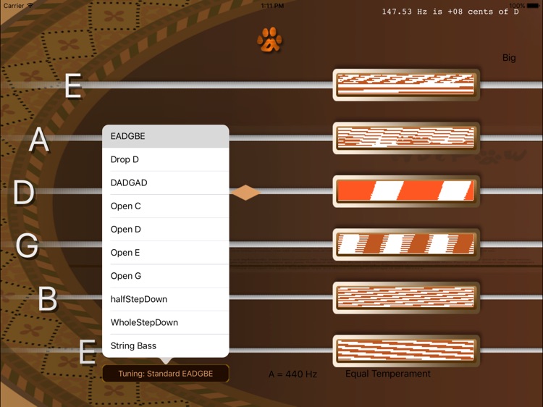The width and height of the screenshot is (543, 407).
Task: Pick the halfStepDown tuning
Action: [166, 299]
